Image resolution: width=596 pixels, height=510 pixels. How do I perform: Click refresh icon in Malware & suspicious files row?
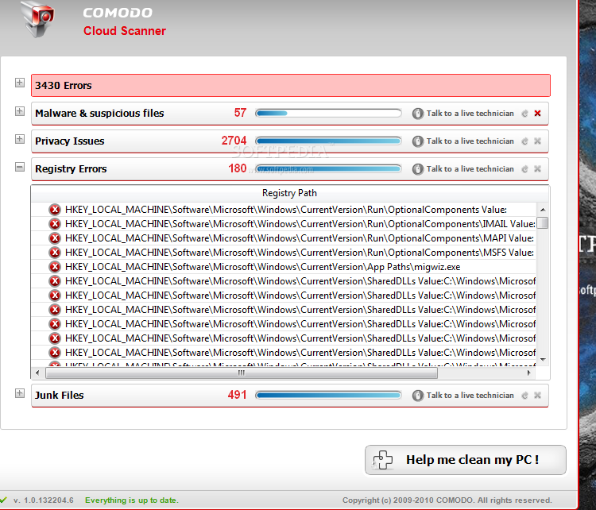525,114
